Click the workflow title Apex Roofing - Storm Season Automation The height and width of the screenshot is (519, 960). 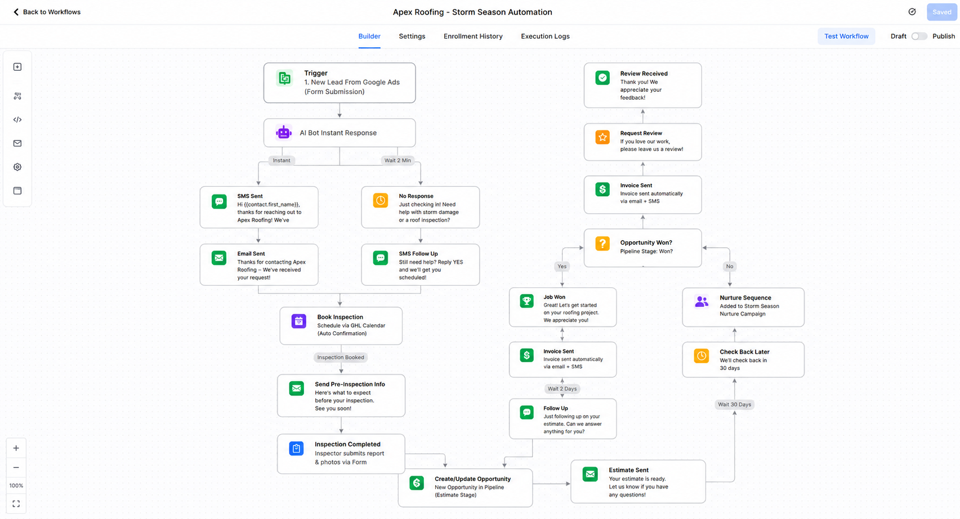[472, 12]
